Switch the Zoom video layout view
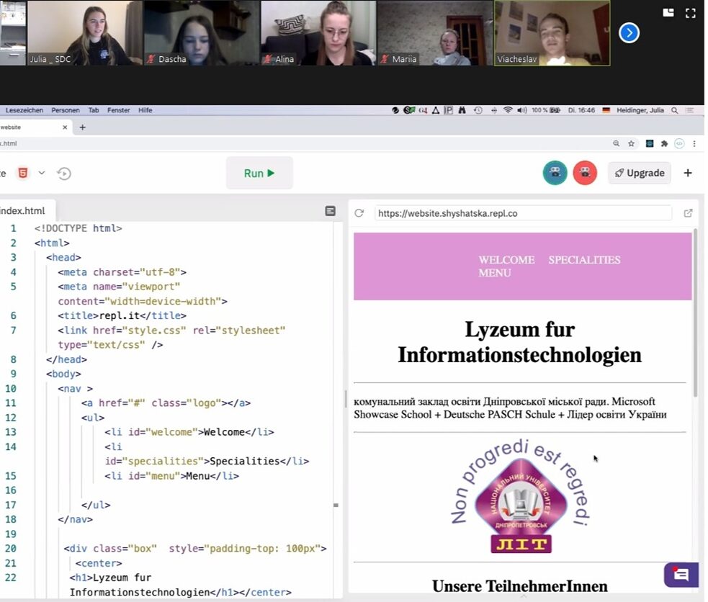This screenshot has height=602, width=708. click(668, 12)
